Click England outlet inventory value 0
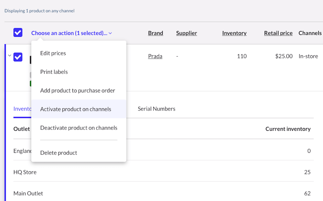Screen dimensions: 323x201 pyautogui.click(x=309, y=151)
